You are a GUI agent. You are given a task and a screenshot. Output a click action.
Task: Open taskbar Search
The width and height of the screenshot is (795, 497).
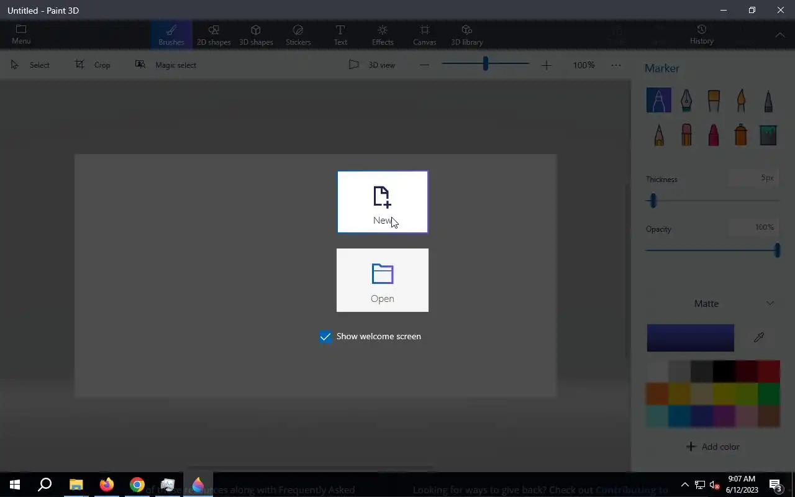[x=45, y=485]
